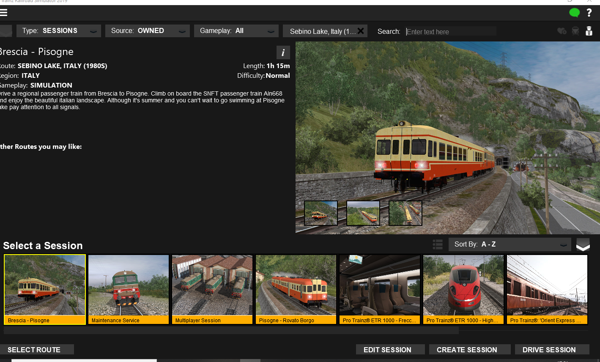Open the green chat bubble icon

tap(574, 13)
